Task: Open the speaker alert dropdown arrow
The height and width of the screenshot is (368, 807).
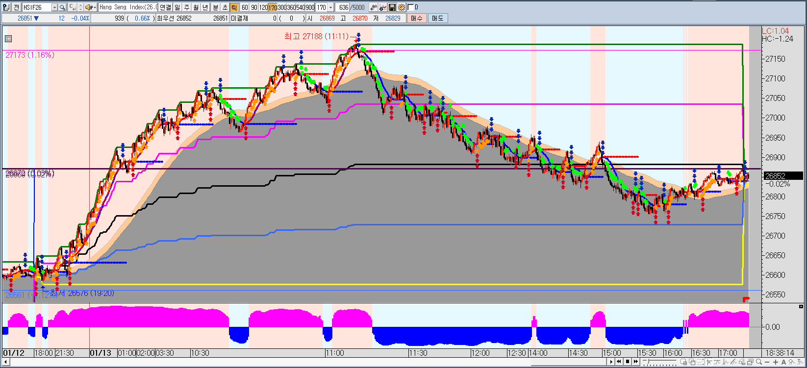Action: tap(94, 7)
